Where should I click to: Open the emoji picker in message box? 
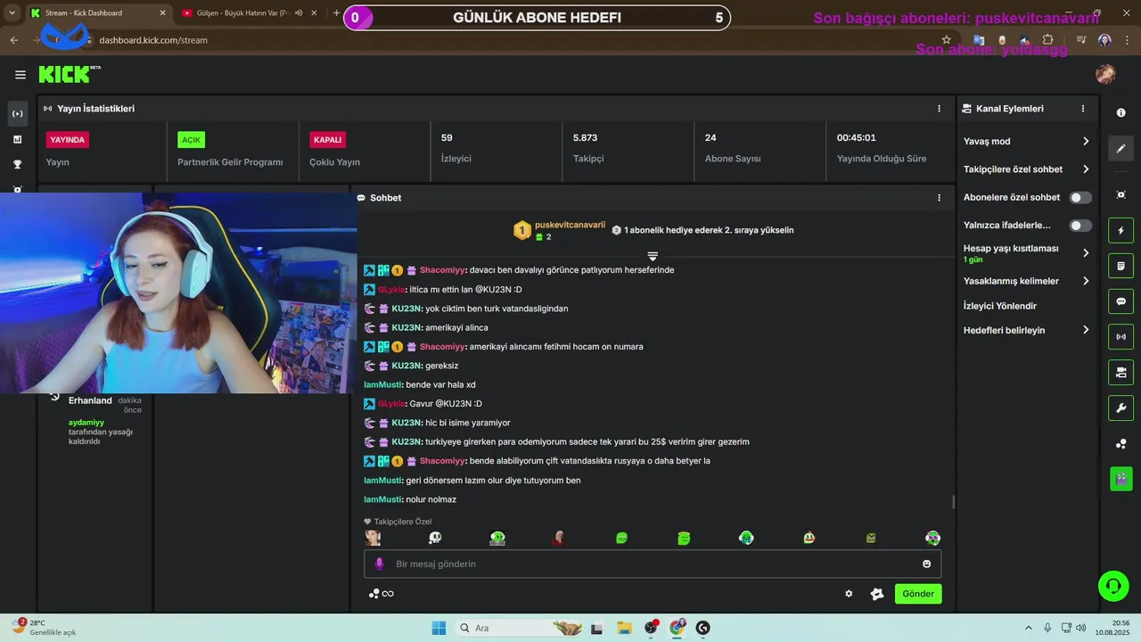[x=927, y=564]
